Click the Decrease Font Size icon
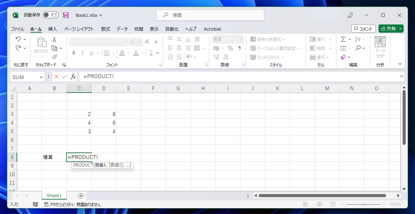This screenshot has height=214, width=415. tap(156, 42)
